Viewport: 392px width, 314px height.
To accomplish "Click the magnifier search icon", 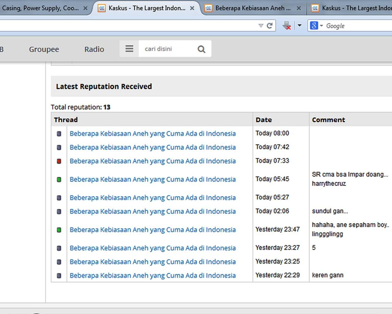I will coord(201,49).
